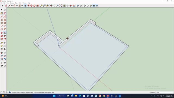
Task: Expand the Arc tool dropdown arrow
Action: pos(17,6)
